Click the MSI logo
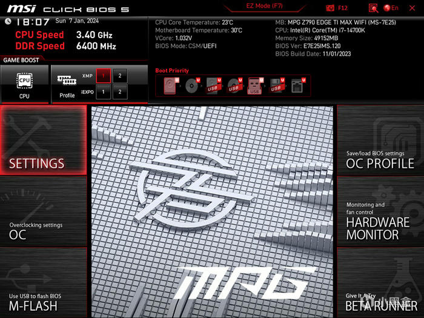Viewport: 424px width, 318px height. 22,8
